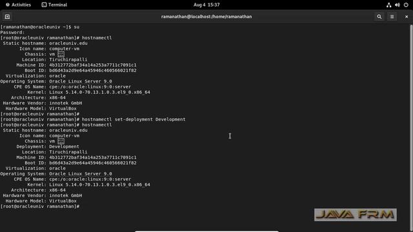
Task: Click the 'su' command line
Action: [40, 27]
